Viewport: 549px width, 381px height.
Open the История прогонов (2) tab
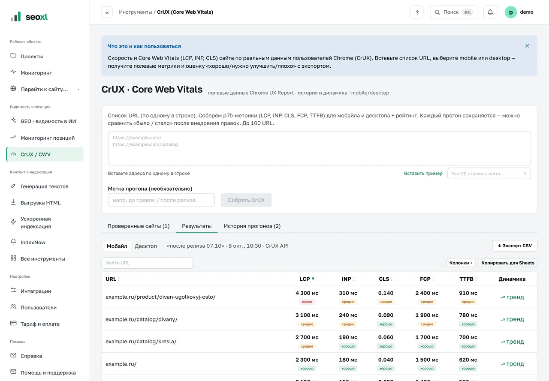[252, 226]
